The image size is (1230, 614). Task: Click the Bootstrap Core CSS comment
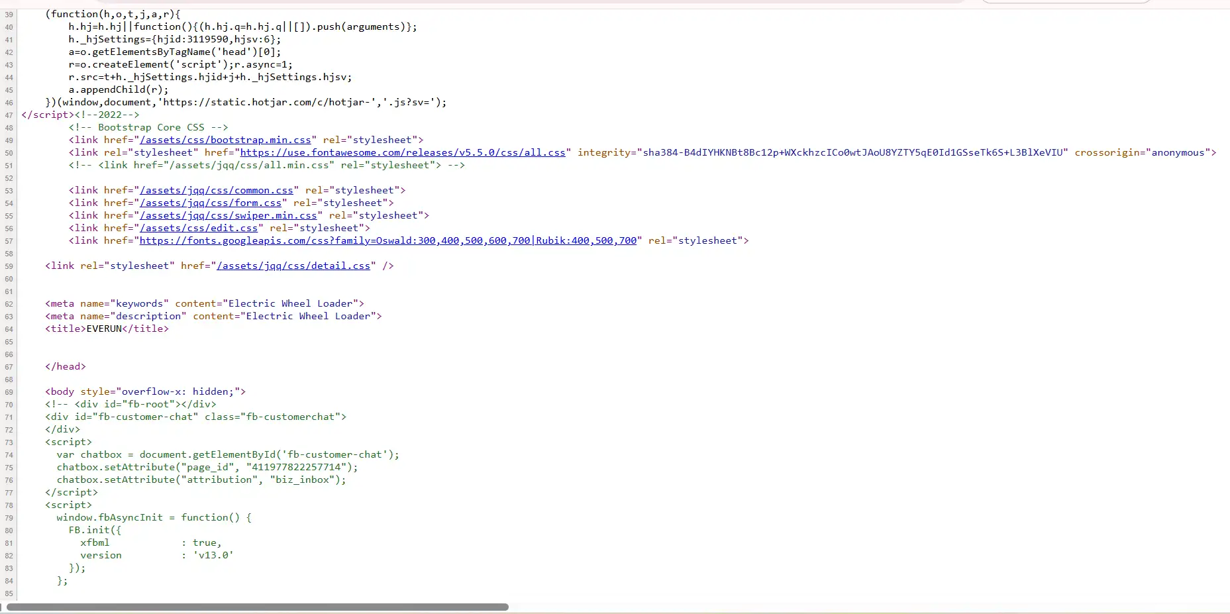click(x=148, y=127)
